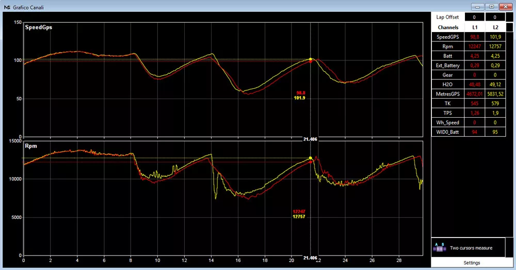Click MetresGPS L2 value 5831,52
This screenshot has height=270, width=516.
pyautogui.click(x=495, y=94)
